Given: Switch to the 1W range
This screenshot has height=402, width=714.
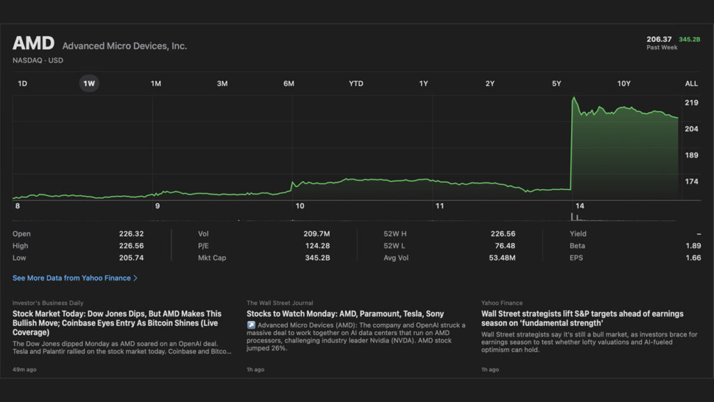Looking at the screenshot, I should point(89,84).
